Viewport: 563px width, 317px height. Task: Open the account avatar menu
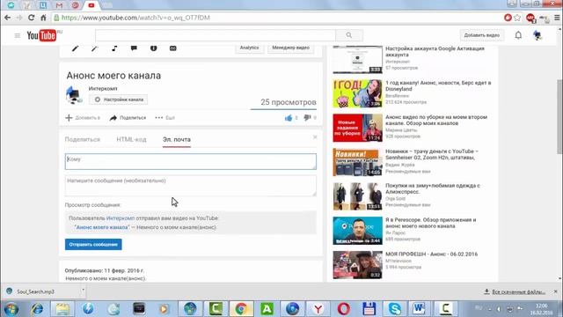coord(537,35)
